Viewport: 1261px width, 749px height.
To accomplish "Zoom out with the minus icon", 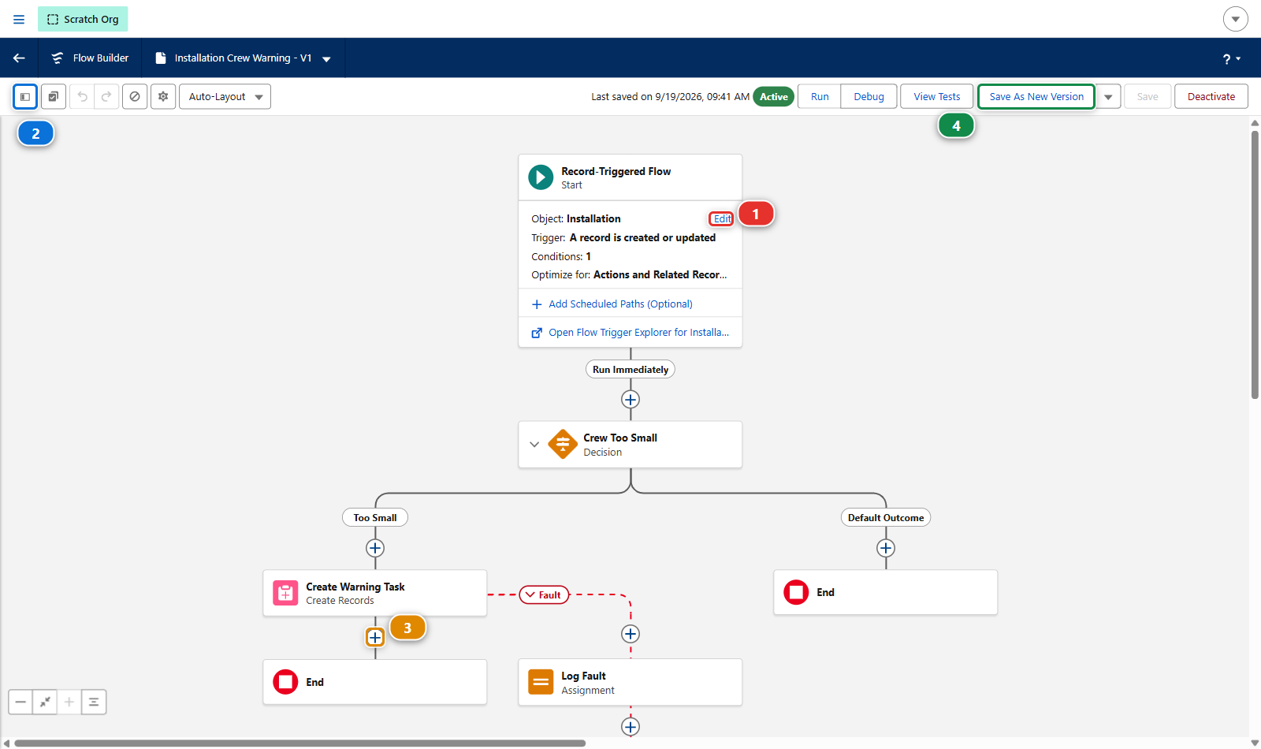I will coord(20,702).
